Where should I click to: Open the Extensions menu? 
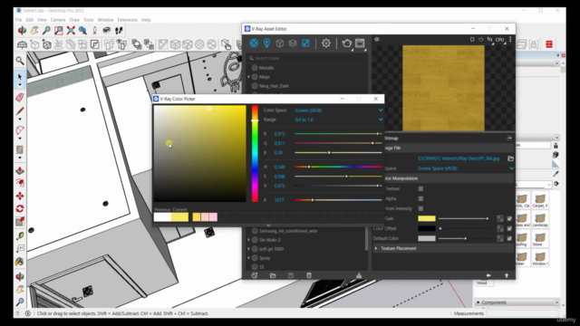click(x=127, y=20)
